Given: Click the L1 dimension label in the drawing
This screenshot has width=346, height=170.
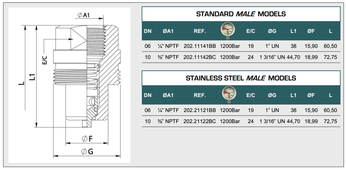Looking at the screenshot, I should point(32,77).
